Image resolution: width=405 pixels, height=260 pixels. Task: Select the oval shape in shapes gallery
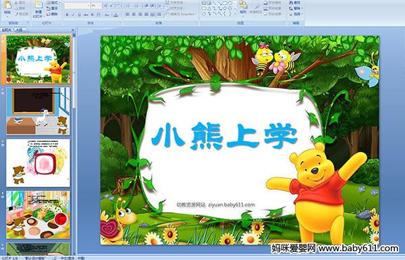[x=230, y=3]
